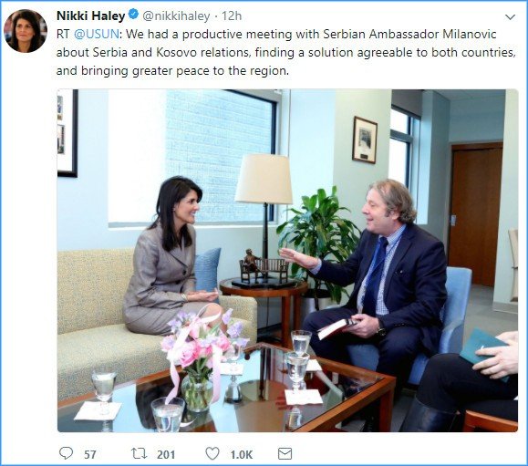Open the tweet options chevron menu
This screenshot has height=466, width=528.
click(510, 16)
